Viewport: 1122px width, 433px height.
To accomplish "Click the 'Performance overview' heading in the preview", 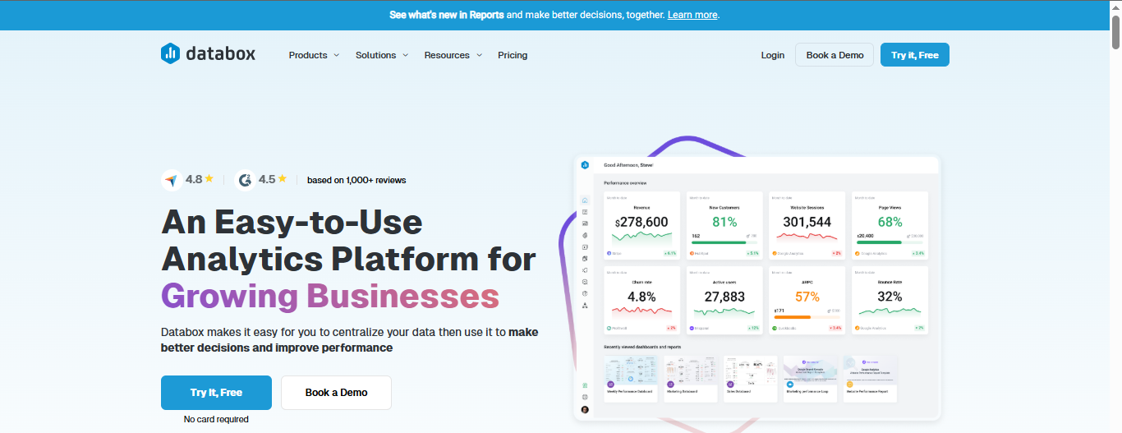I will coord(625,182).
